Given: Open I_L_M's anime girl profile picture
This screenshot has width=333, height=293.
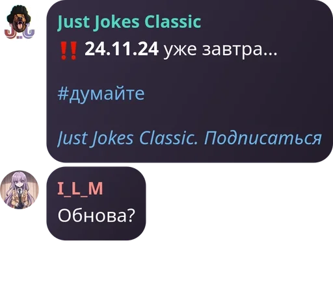Looking at the screenshot, I should 20,190.
